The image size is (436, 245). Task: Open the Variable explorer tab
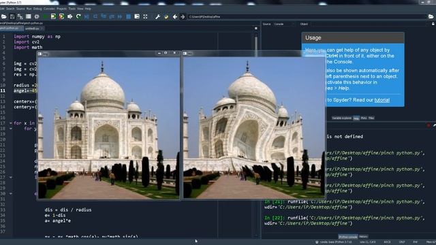coord(342,118)
